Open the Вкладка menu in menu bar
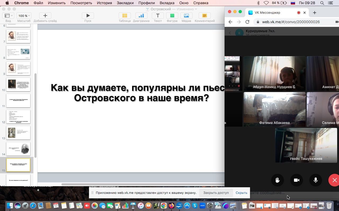Viewport: 339px width, 211px height. coord(167,3)
